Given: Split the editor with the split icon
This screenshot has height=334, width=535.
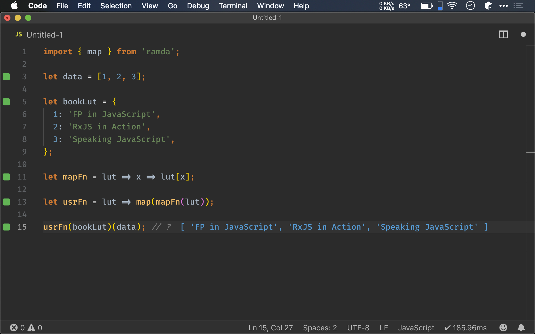Looking at the screenshot, I should (503, 34).
